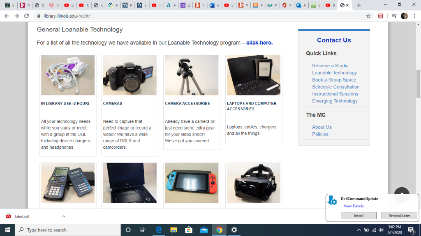This screenshot has width=421, height=236.
Task: Open the Action Center notifications
Action: coord(411,230)
